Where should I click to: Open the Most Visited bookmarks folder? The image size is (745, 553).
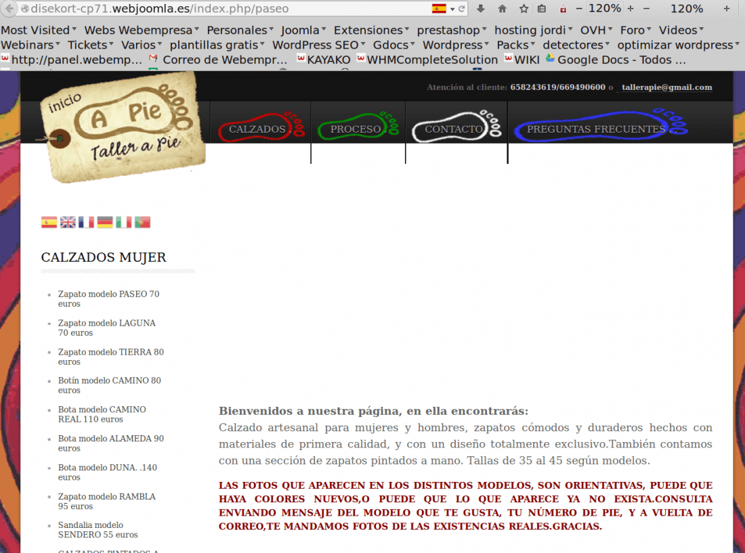coord(39,30)
